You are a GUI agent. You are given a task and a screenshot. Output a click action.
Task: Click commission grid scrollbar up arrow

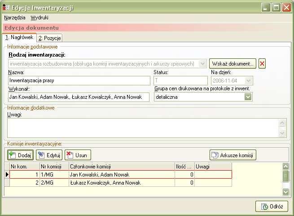point(285,166)
